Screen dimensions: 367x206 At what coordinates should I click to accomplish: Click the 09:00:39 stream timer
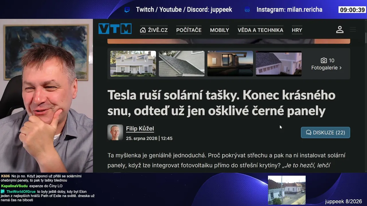tap(352, 10)
